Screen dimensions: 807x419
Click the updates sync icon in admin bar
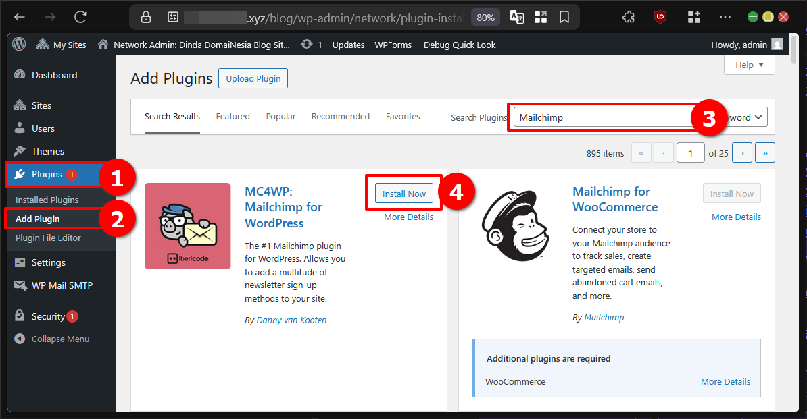pyautogui.click(x=306, y=45)
